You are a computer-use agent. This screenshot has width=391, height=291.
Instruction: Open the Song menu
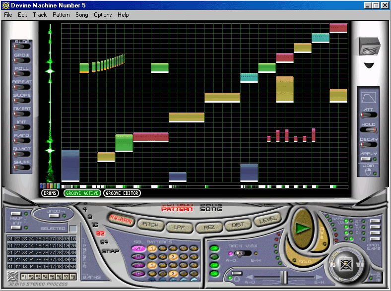[82, 15]
